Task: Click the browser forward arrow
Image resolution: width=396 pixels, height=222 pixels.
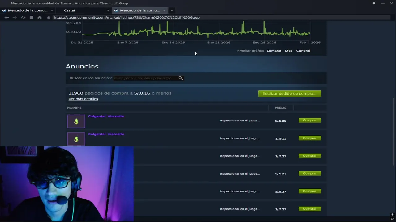Action: click(x=15, y=18)
